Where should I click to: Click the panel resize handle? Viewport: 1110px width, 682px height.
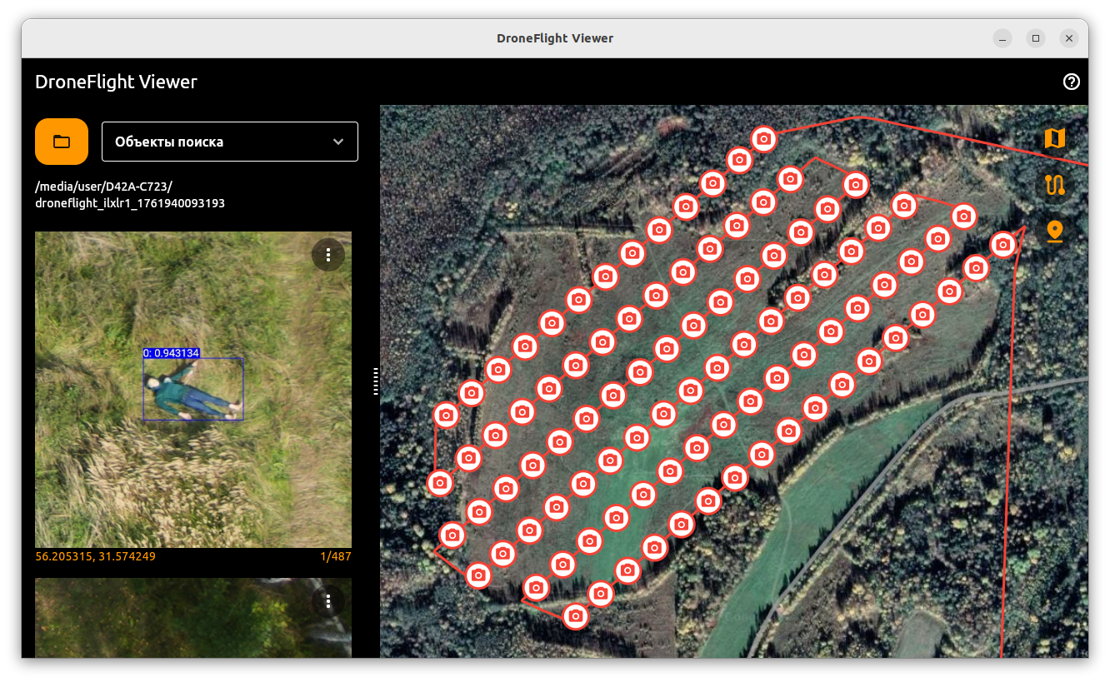click(x=376, y=381)
